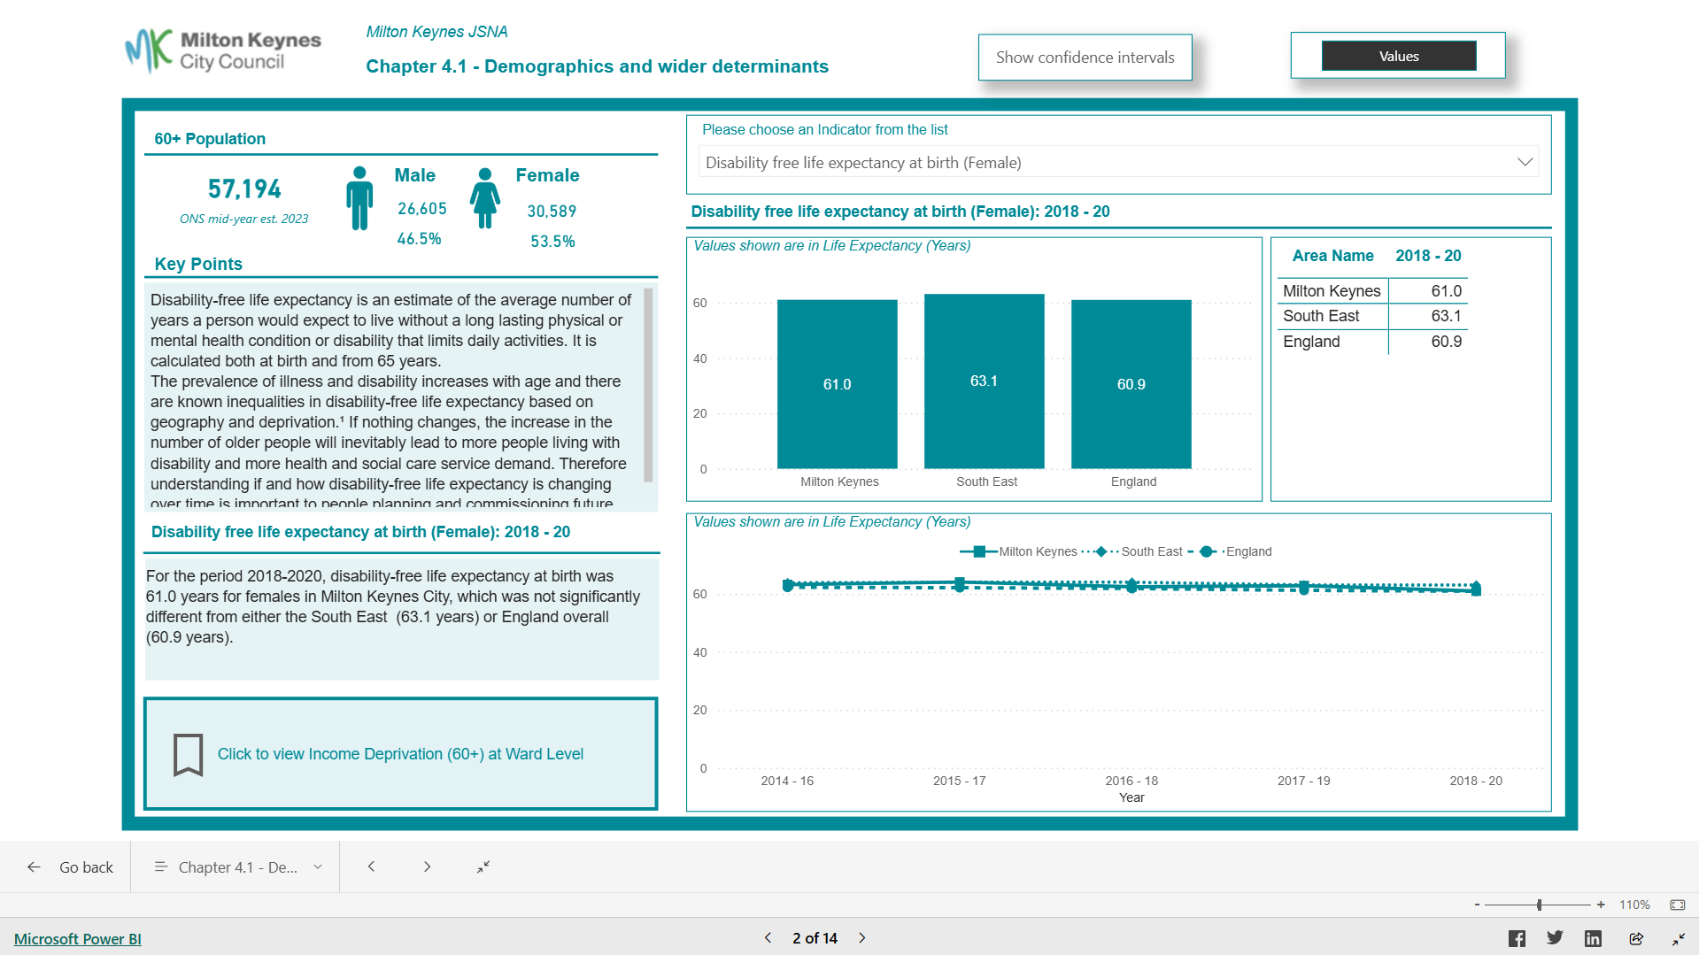
Task: Click the 110% zoom level value
Action: coord(1634,905)
